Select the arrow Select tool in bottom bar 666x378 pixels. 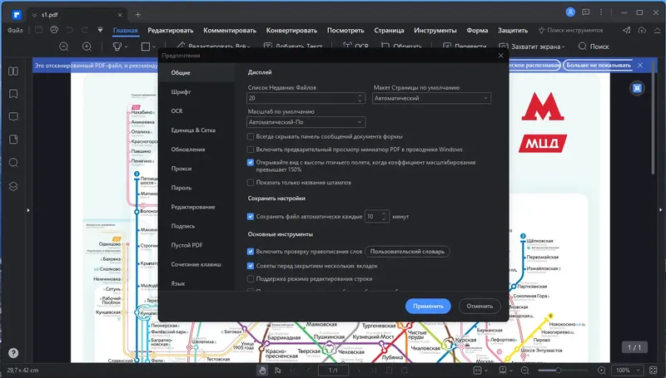(x=278, y=371)
